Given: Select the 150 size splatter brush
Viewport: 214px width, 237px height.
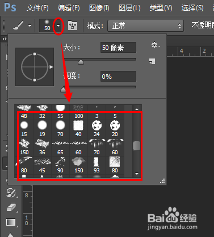Looking at the screenshot, I should (x=24, y=147).
